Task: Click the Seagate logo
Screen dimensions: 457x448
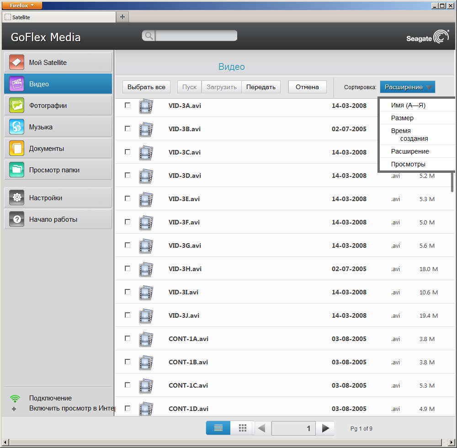Action: 428,37
